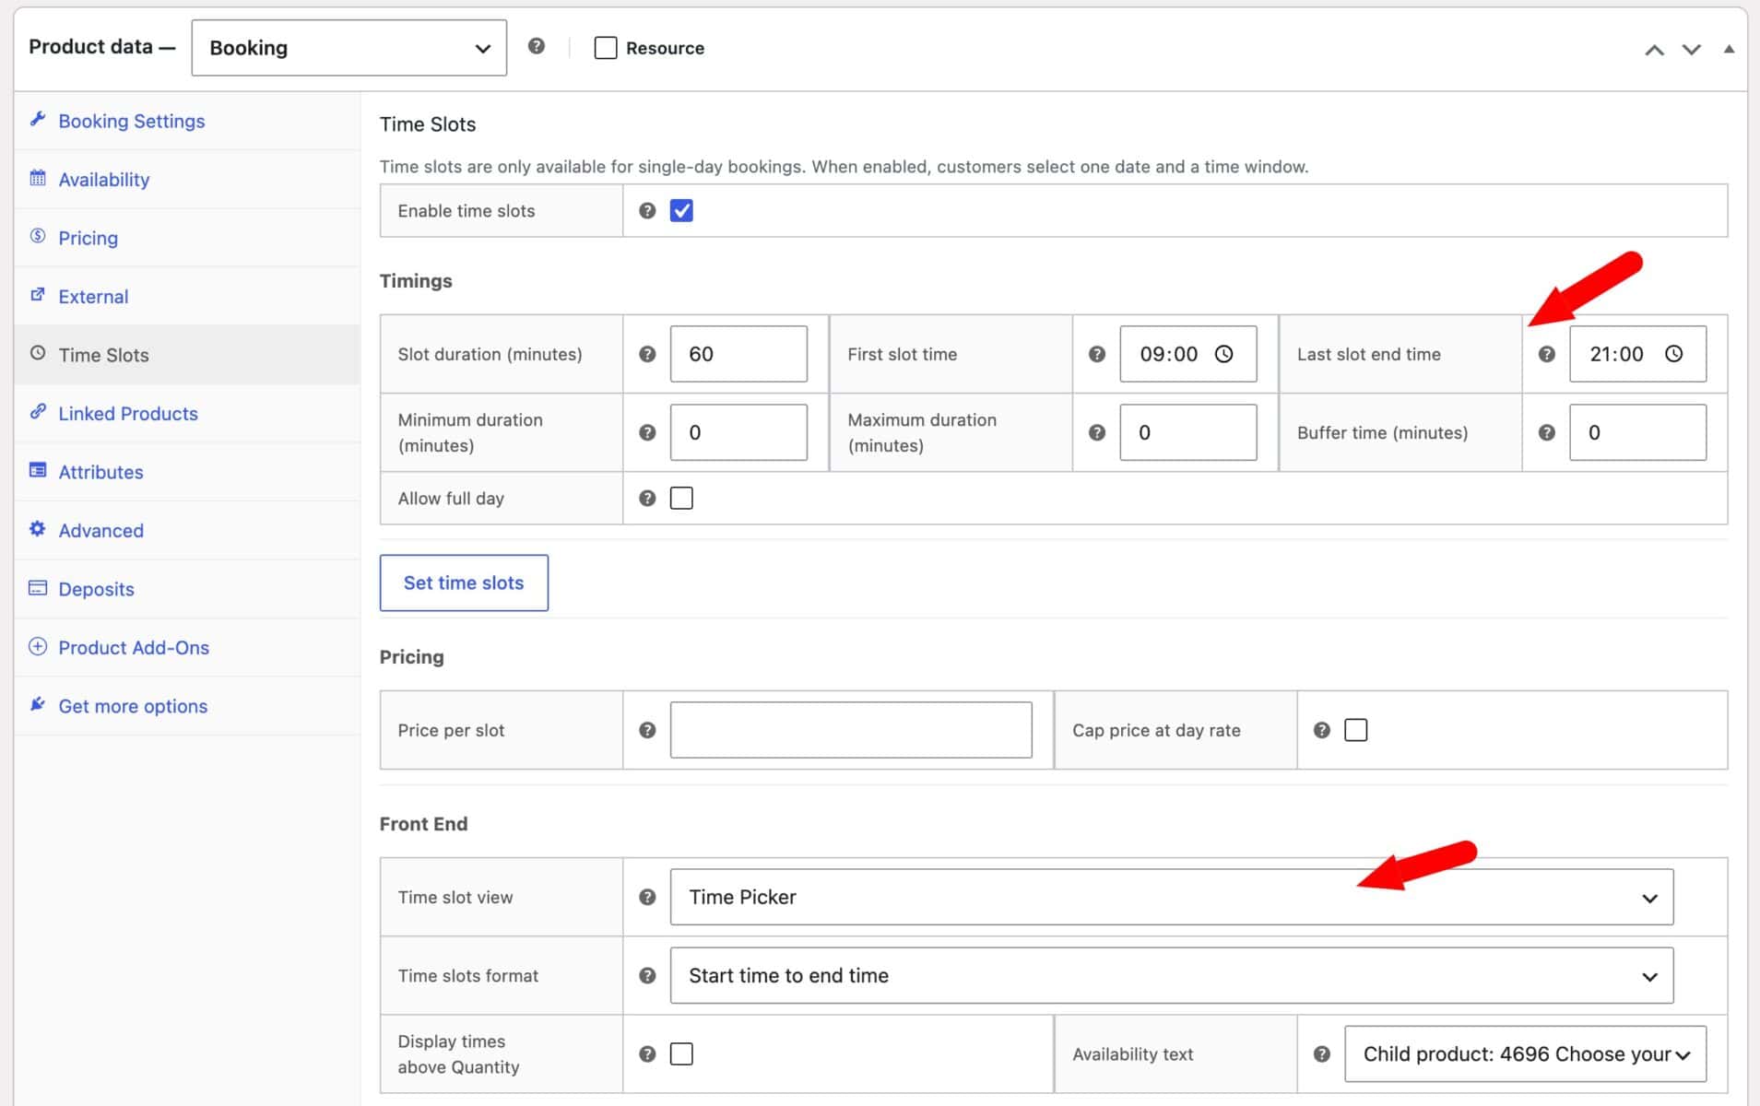Click the calendar icon beside Availability
This screenshot has width=1760, height=1106.
[x=38, y=178]
